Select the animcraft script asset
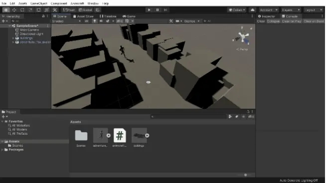This screenshot has width=326, height=183. click(x=120, y=136)
